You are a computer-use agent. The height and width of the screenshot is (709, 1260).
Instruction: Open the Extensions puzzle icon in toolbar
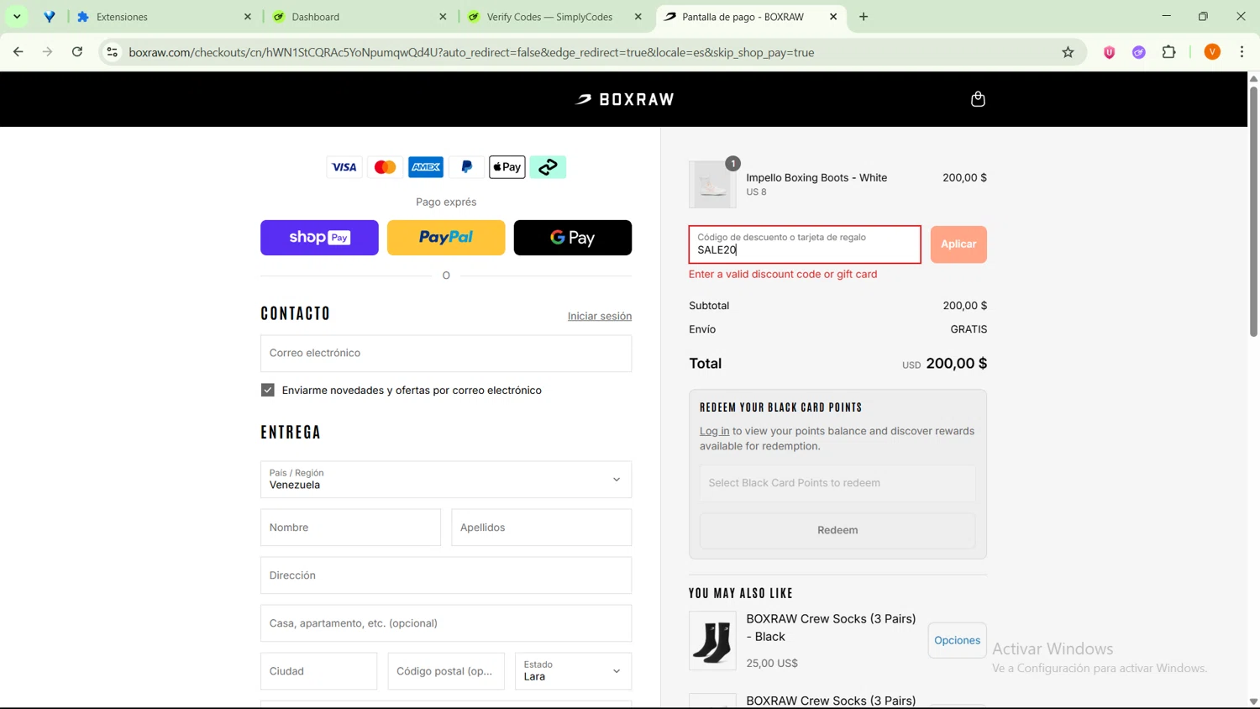click(1169, 52)
